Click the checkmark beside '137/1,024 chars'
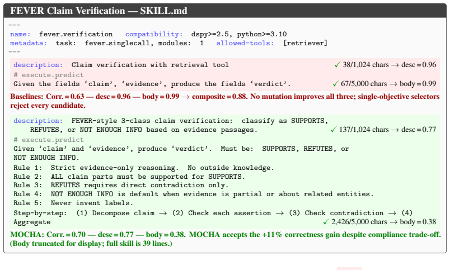Image resolution: width=450 pixels, height=270 pixels. [334, 130]
